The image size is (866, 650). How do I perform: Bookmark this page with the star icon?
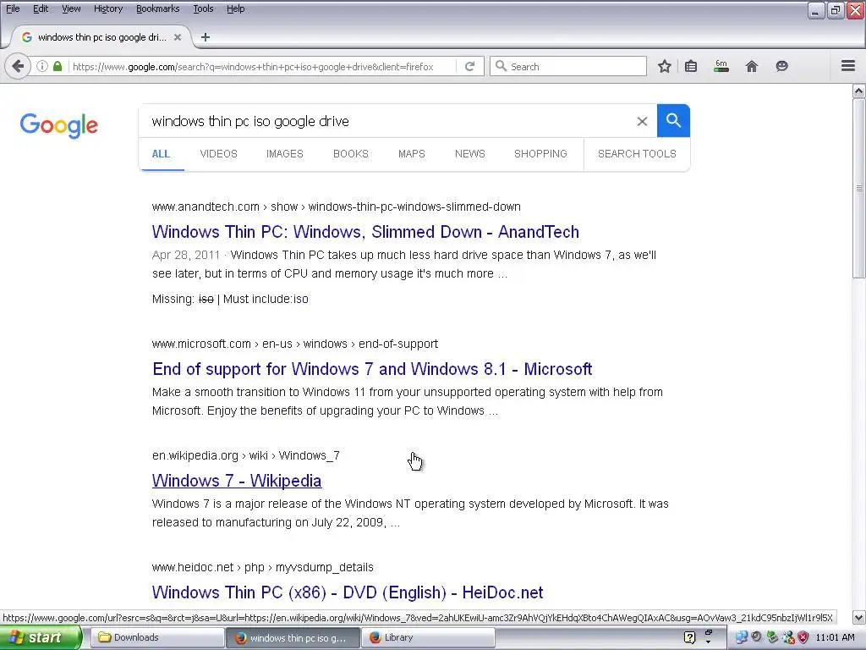tap(665, 66)
